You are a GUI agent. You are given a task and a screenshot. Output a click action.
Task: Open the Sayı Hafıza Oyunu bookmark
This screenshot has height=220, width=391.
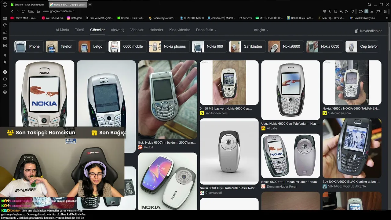pos(362,18)
